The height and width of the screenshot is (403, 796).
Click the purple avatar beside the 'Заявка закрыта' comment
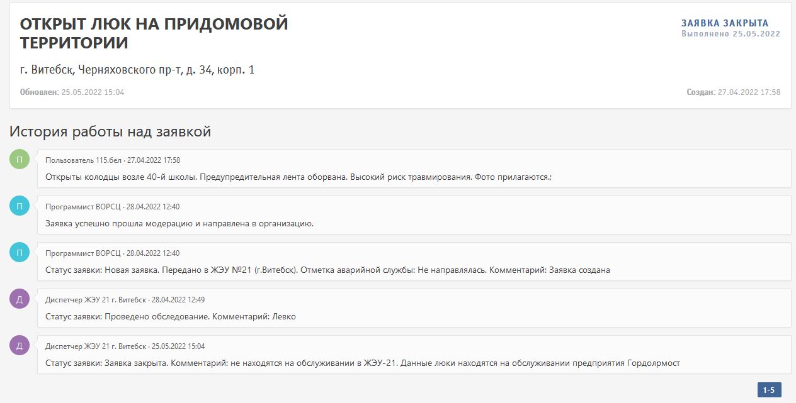tap(20, 346)
